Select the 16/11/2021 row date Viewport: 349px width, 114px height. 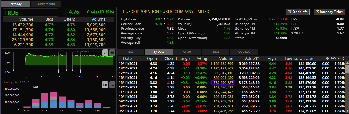[128, 77]
